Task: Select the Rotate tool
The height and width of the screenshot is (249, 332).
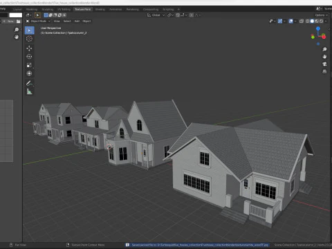Action: coord(29,57)
